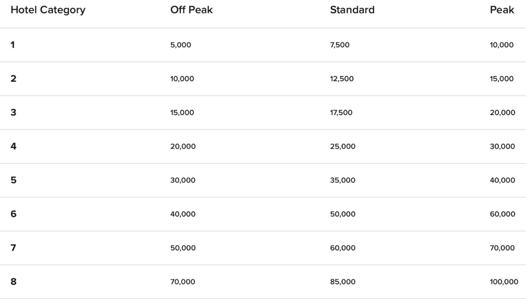This screenshot has width=526, height=299.
Task: Click the category 7 row label
Action: pos(13,248)
